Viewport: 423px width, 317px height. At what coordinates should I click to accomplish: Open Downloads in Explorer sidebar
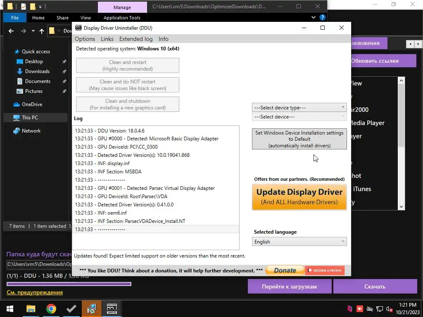[37, 71]
